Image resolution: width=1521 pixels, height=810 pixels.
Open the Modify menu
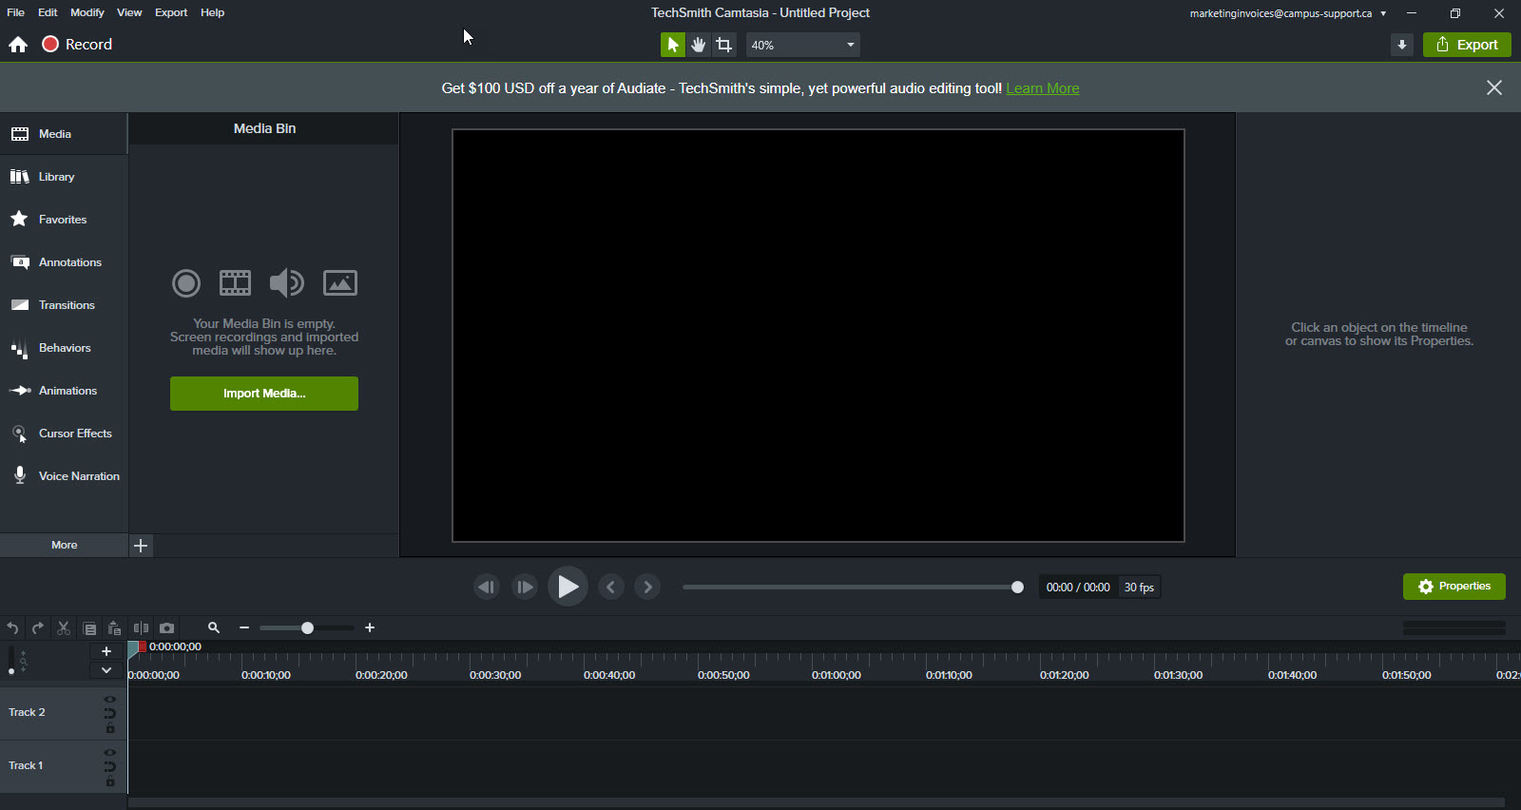pyautogui.click(x=87, y=12)
